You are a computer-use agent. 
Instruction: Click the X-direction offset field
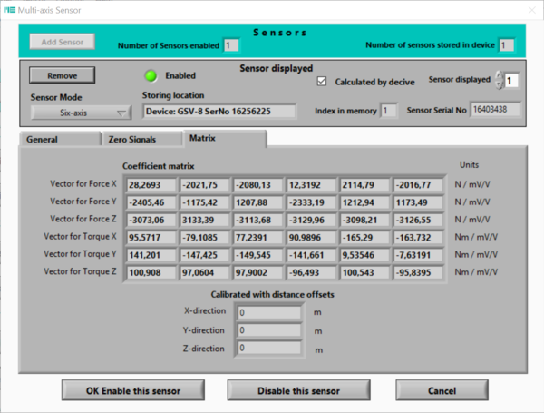click(267, 312)
